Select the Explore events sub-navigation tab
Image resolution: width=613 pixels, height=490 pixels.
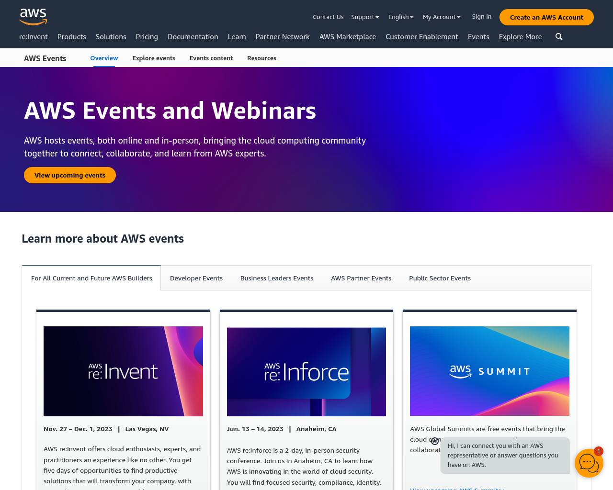click(154, 58)
